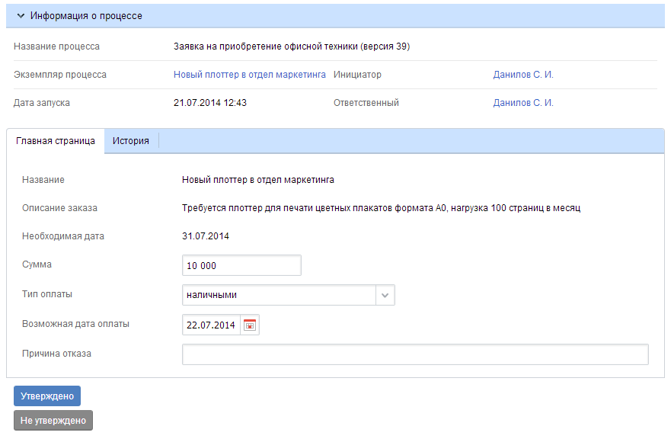671x439 pixels.
Task: Click the required date value 31.07.2014
Action: 206,236
